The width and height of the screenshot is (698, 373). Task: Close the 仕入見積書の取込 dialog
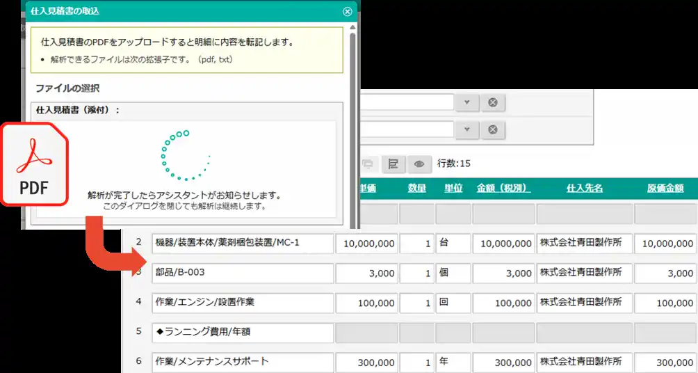[x=347, y=11]
